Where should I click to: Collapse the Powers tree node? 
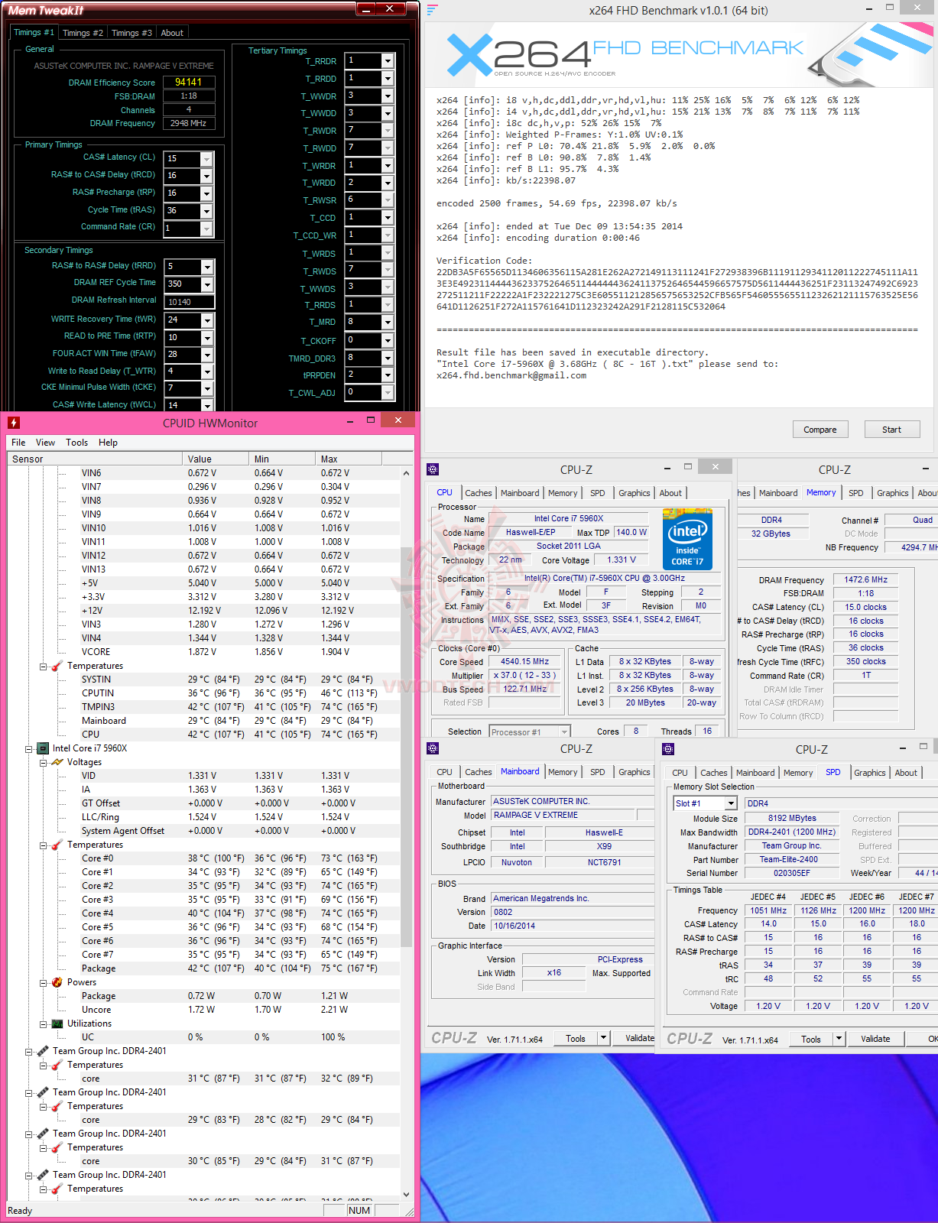coord(44,982)
